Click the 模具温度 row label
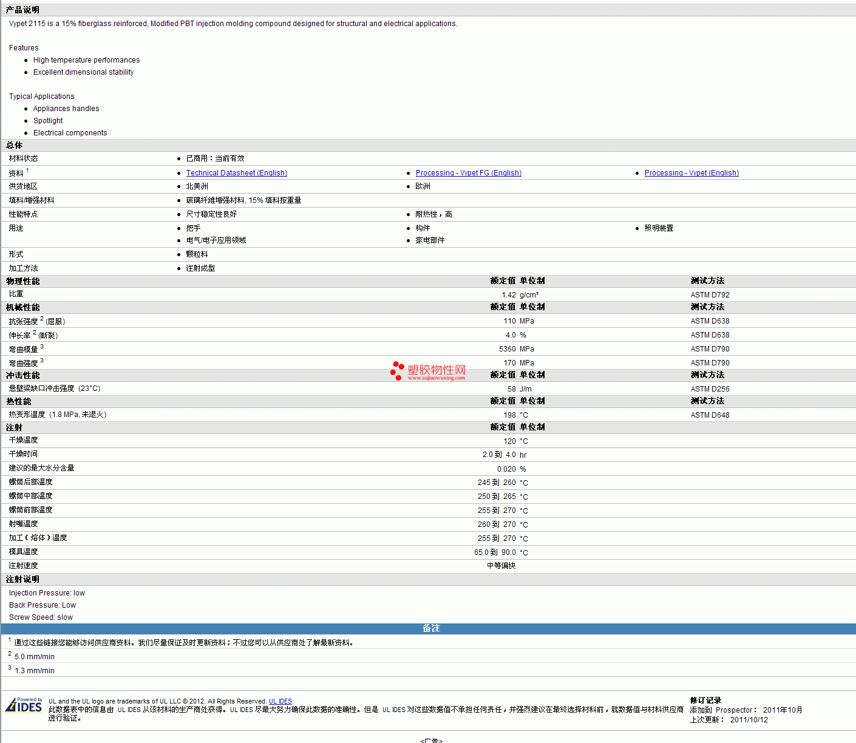Screen dimensions: 856x743 point(24,552)
